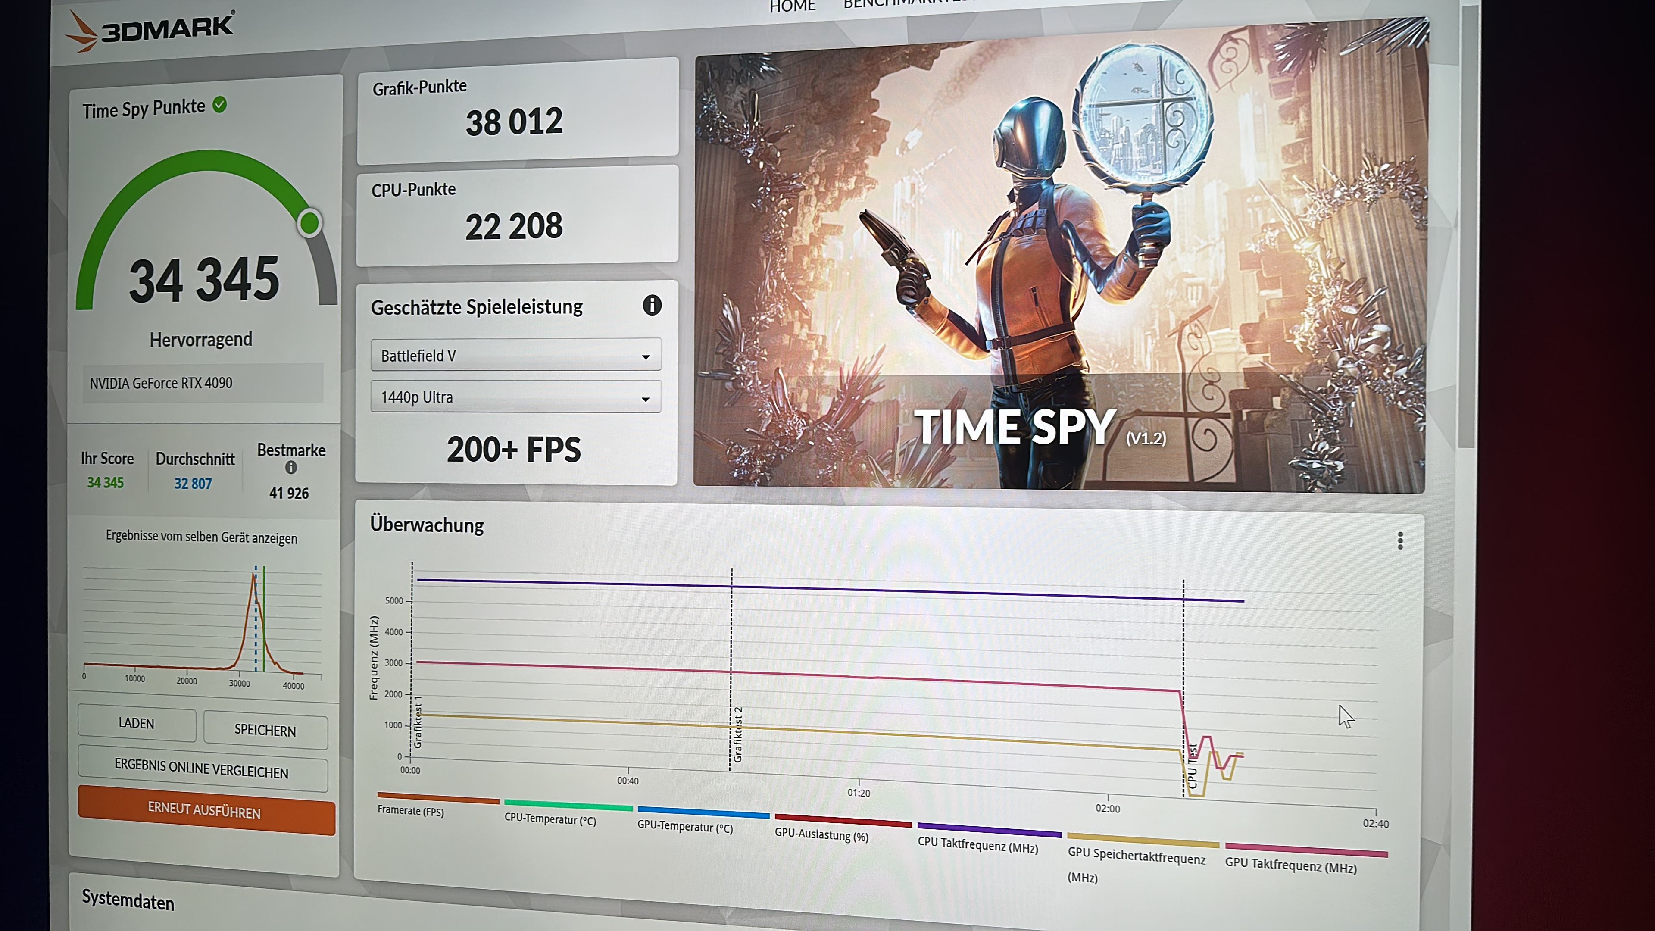Click the green validation checkmark beside Time Spy Punkte

[x=220, y=104]
